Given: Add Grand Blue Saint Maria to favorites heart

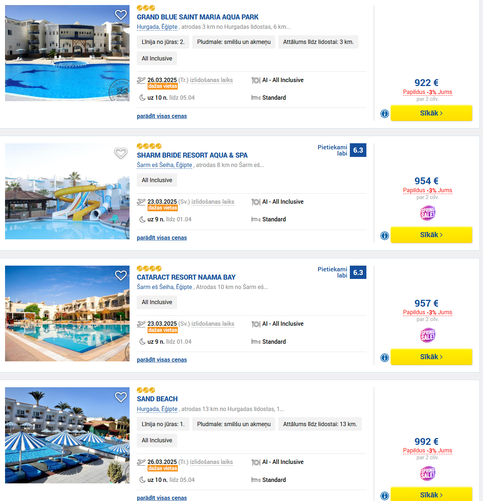Looking at the screenshot, I should coord(121,15).
